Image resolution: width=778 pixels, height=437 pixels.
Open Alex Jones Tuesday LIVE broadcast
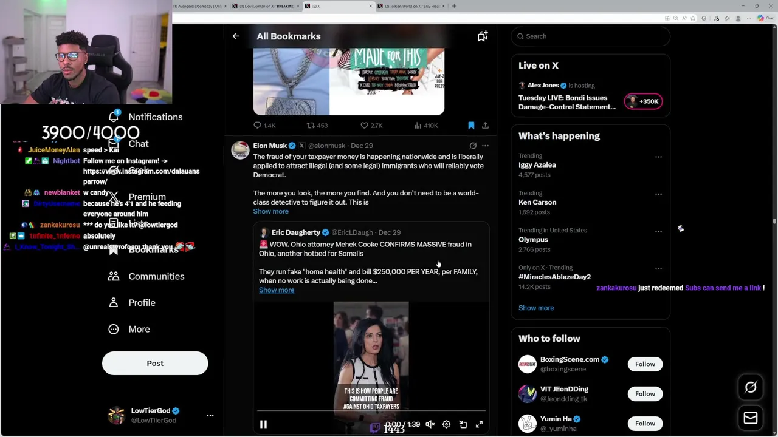click(x=567, y=102)
